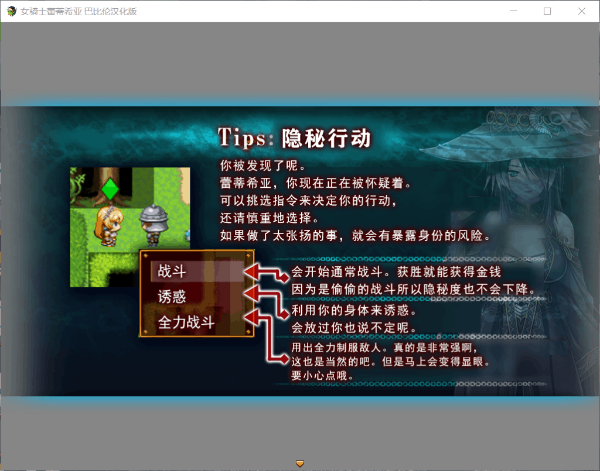Image resolution: width=600 pixels, height=471 pixels.
Task: Click the tree trunk in the map thumbnail
Action: [x=110, y=176]
